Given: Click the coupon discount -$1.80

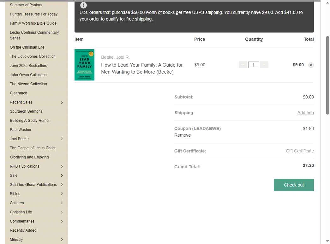Looking at the screenshot, I should pyautogui.click(x=308, y=128).
